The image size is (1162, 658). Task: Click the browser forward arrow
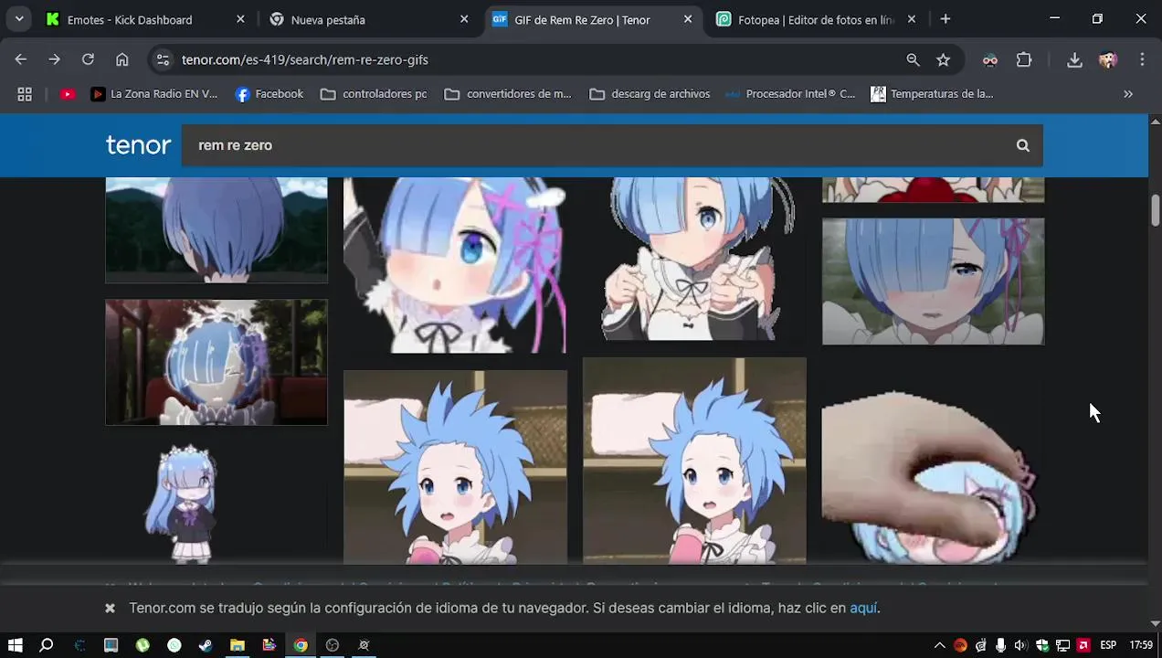coord(55,59)
